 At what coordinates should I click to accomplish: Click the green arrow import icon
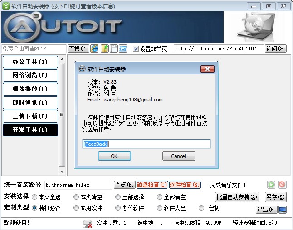coord(105,48)
